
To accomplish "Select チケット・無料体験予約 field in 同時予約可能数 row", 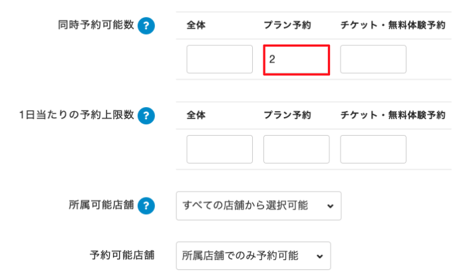I will [x=373, y=59].
